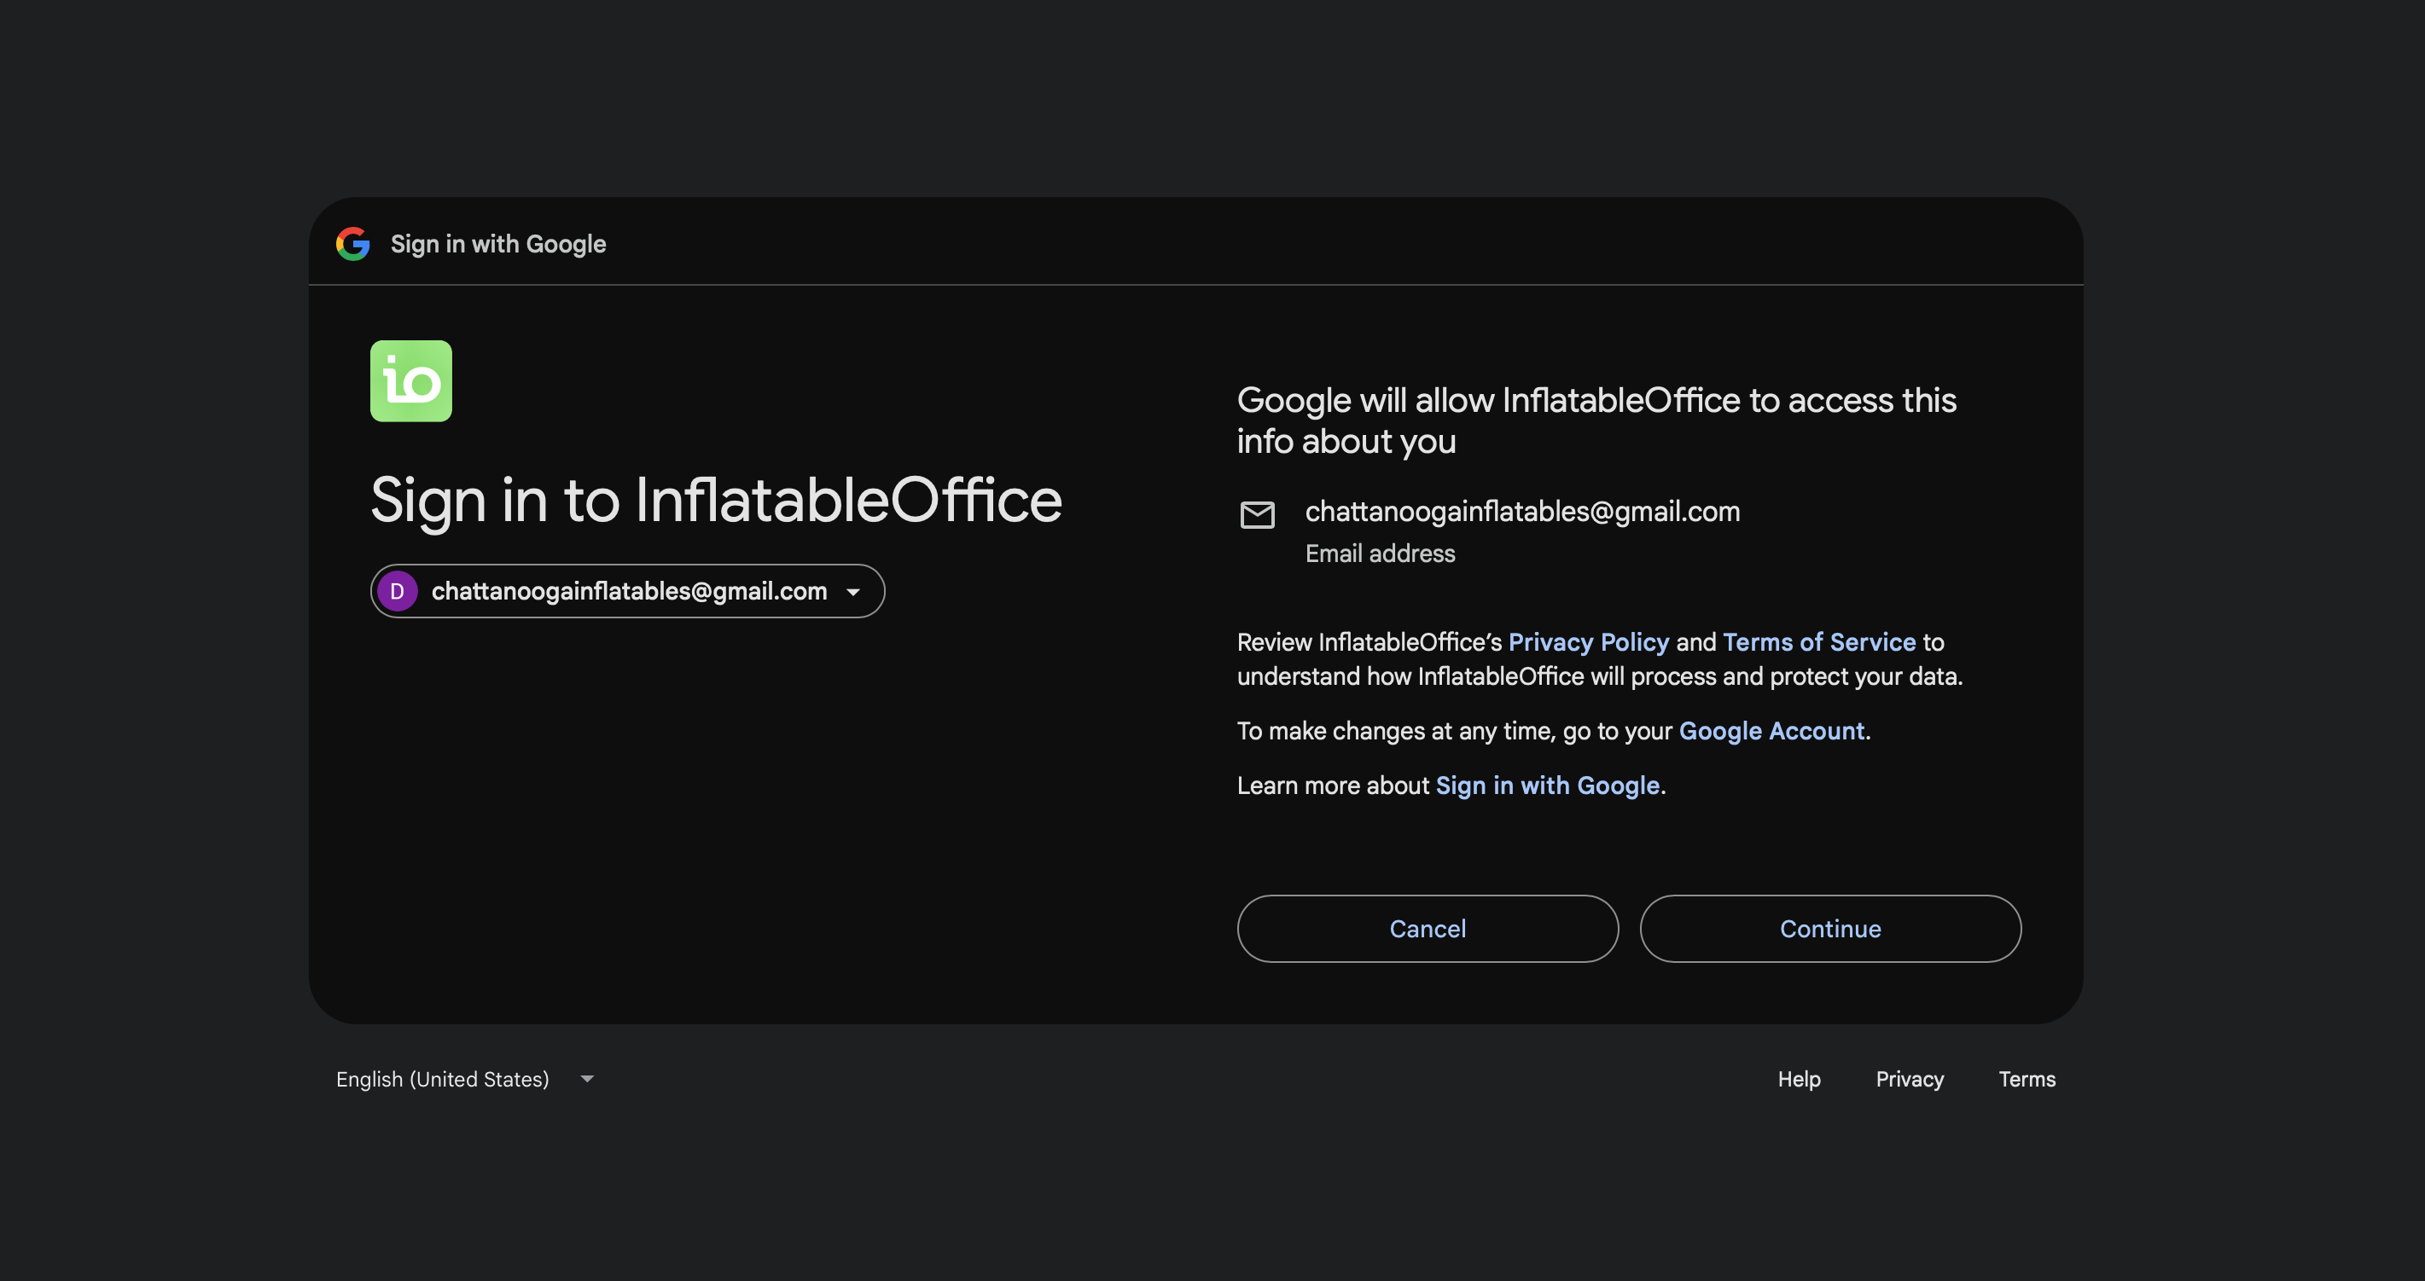Open InflatableOffice's Privacy Policy link
The width and height of the screenshot is (2425, 1281).
1588,642
